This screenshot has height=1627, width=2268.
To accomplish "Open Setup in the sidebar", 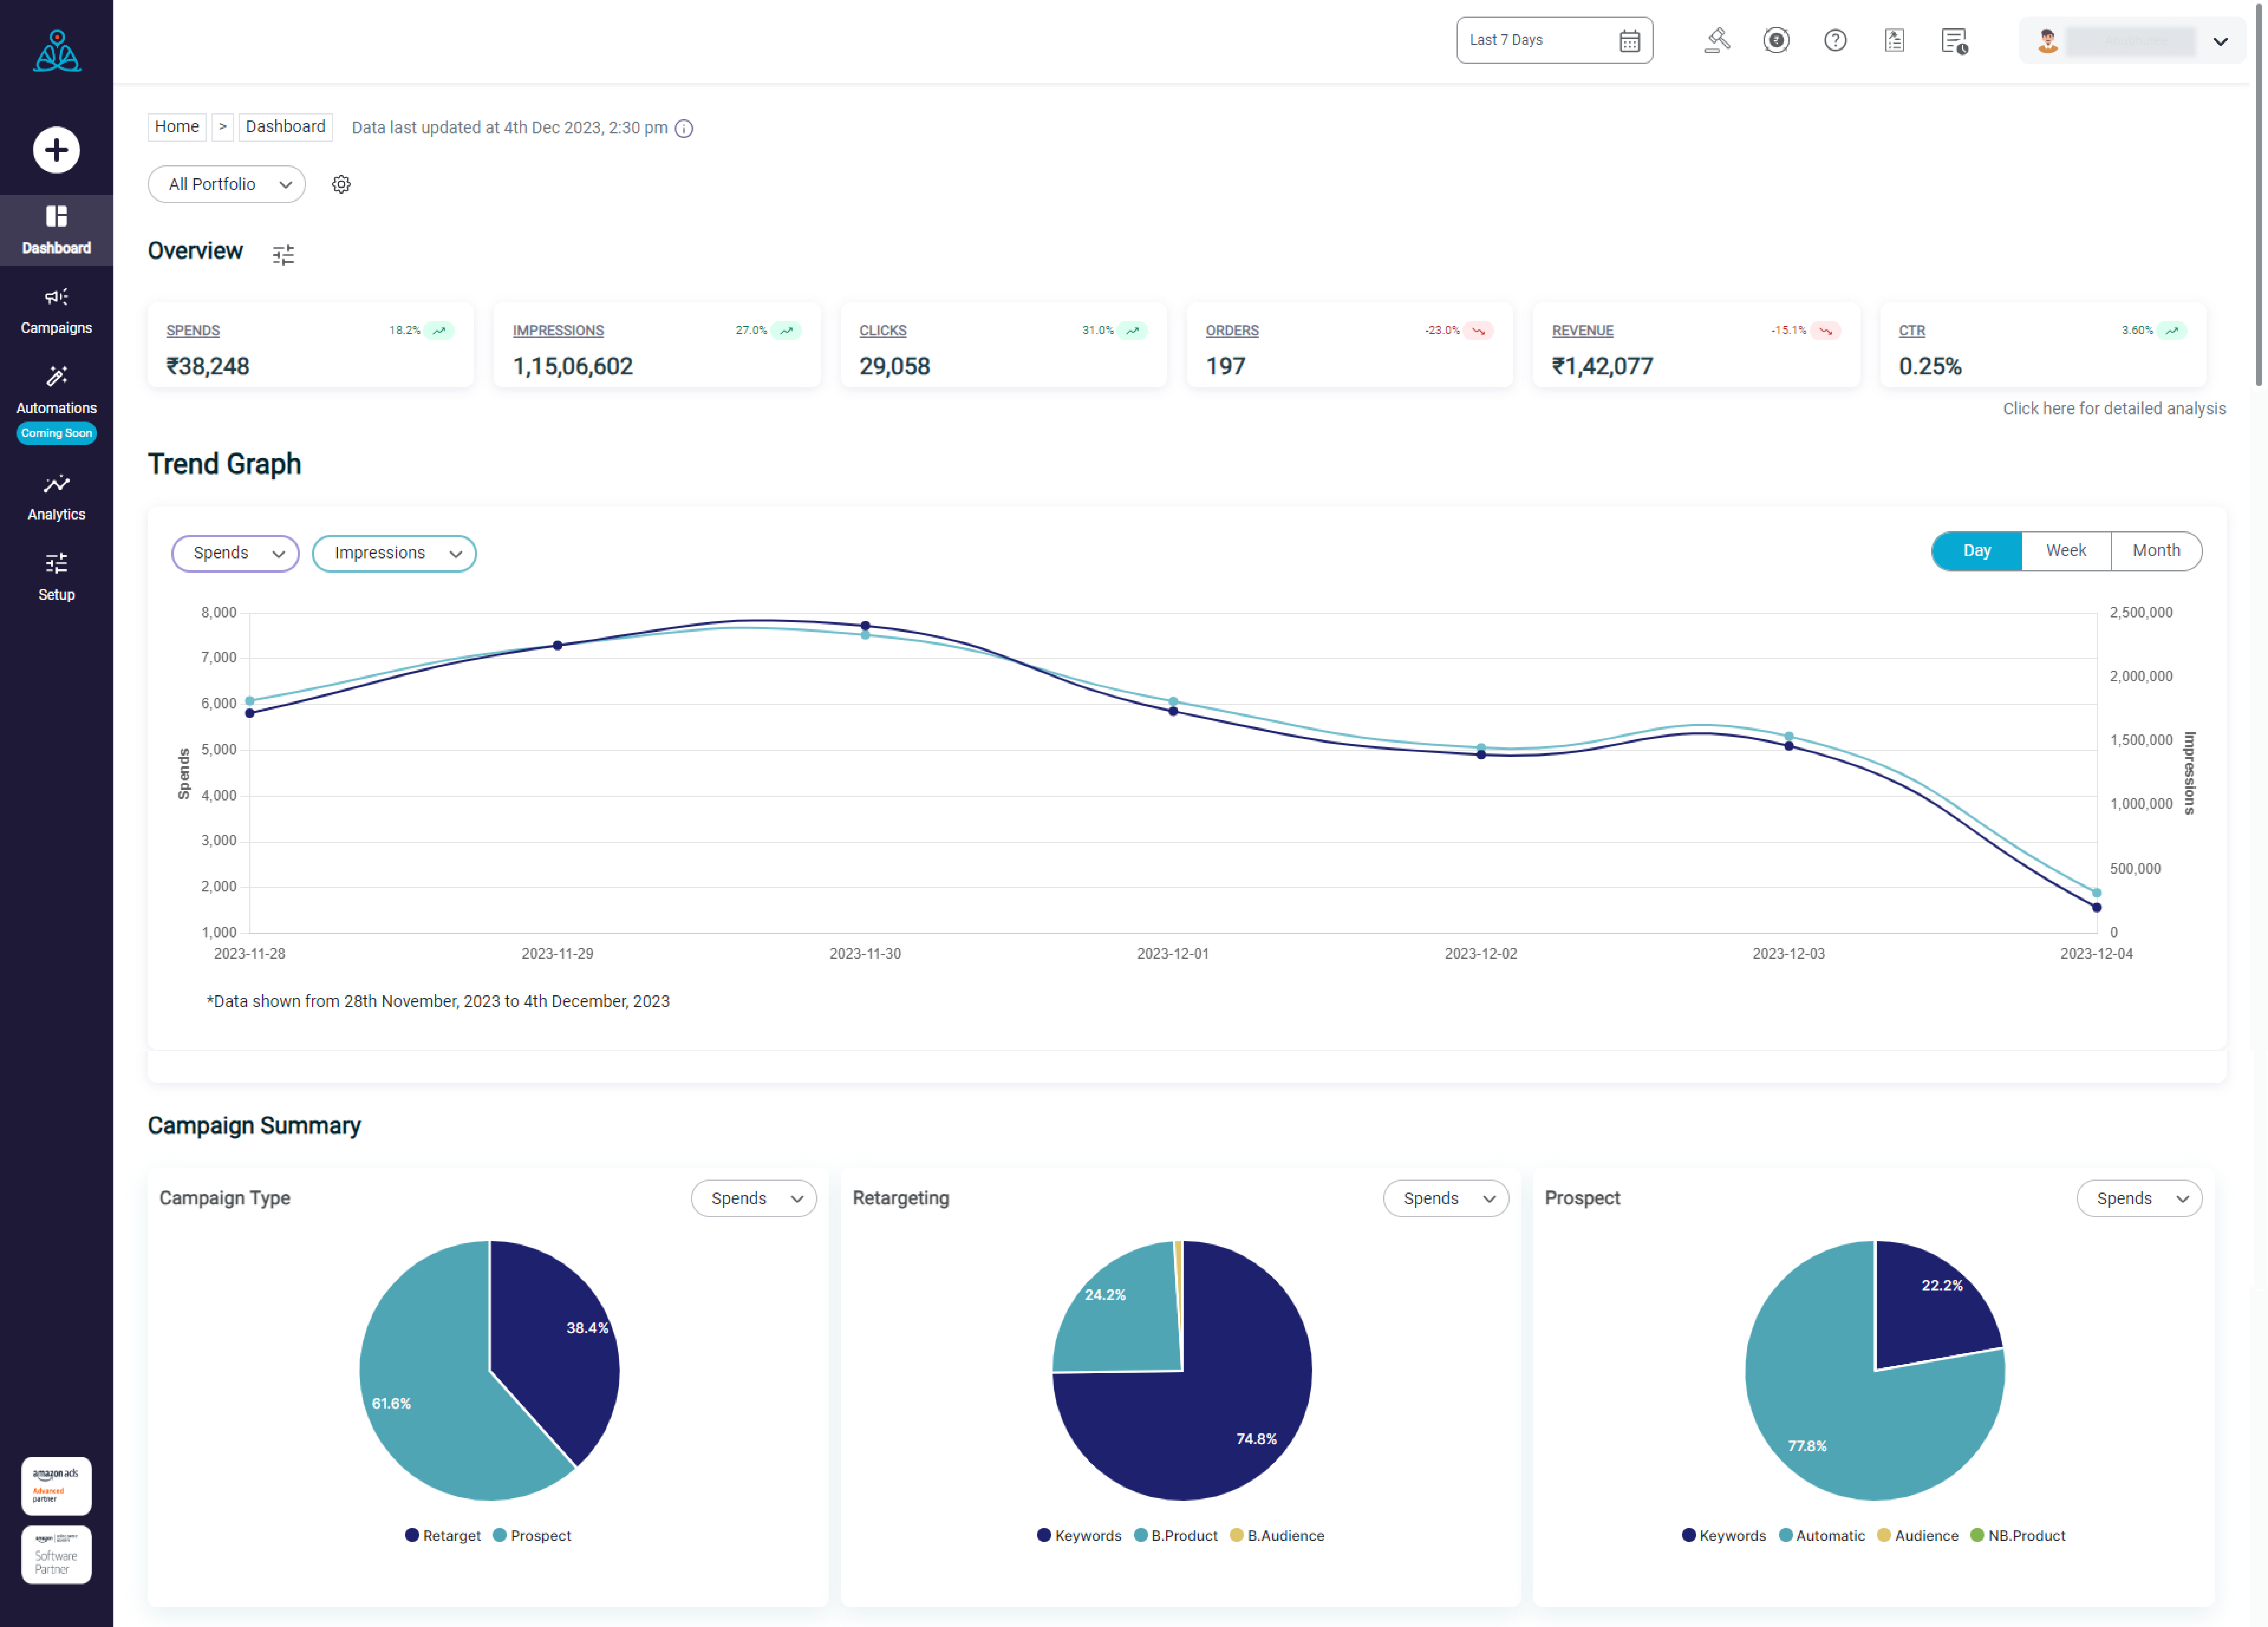I will pyautogui.click(x=56, y=577).
